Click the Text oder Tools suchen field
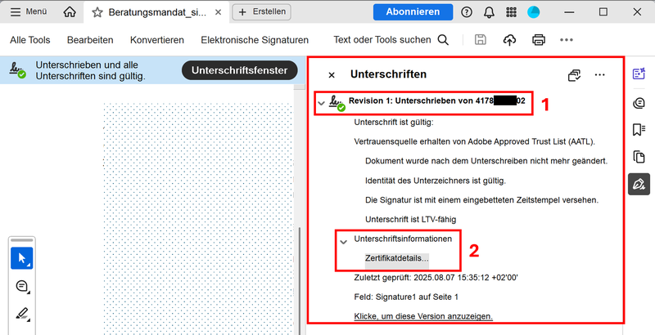 382,40
